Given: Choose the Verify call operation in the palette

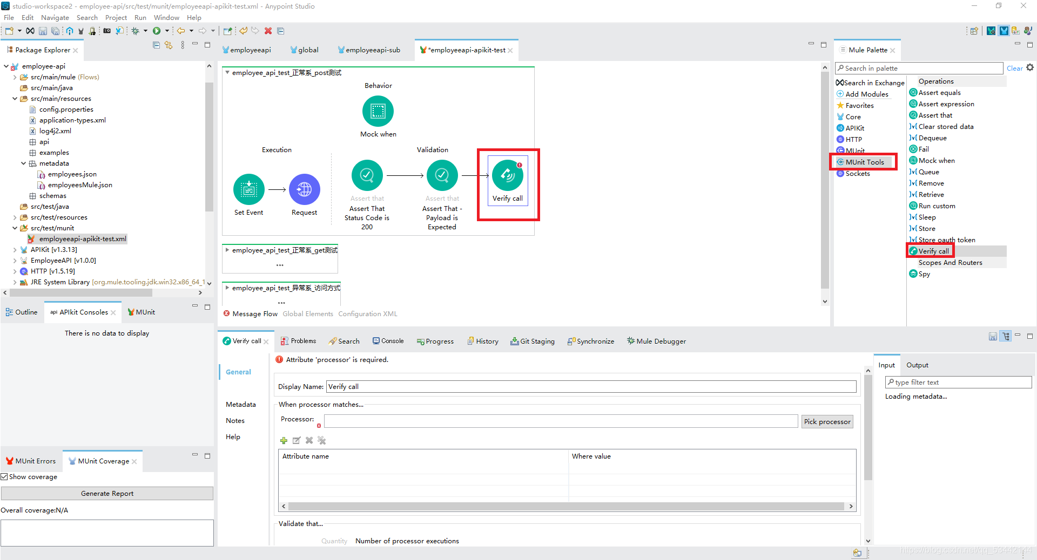Looking at the screenshot, I should click(933, 251).
